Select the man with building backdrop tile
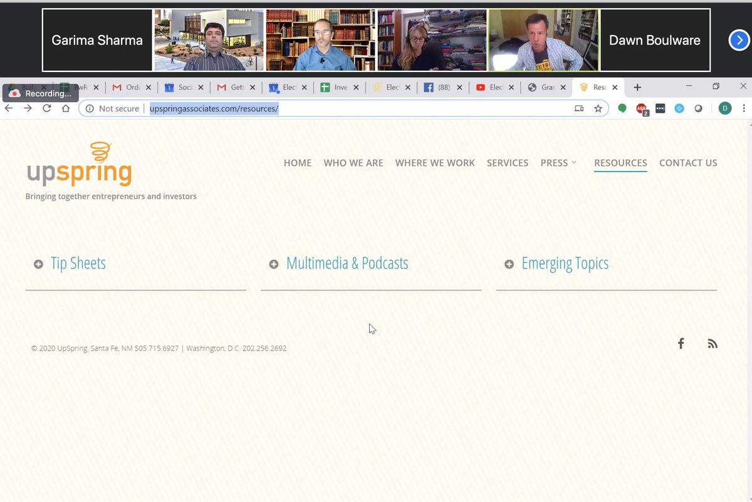Screen dimensions: 752x502 (x=209, y=40)
